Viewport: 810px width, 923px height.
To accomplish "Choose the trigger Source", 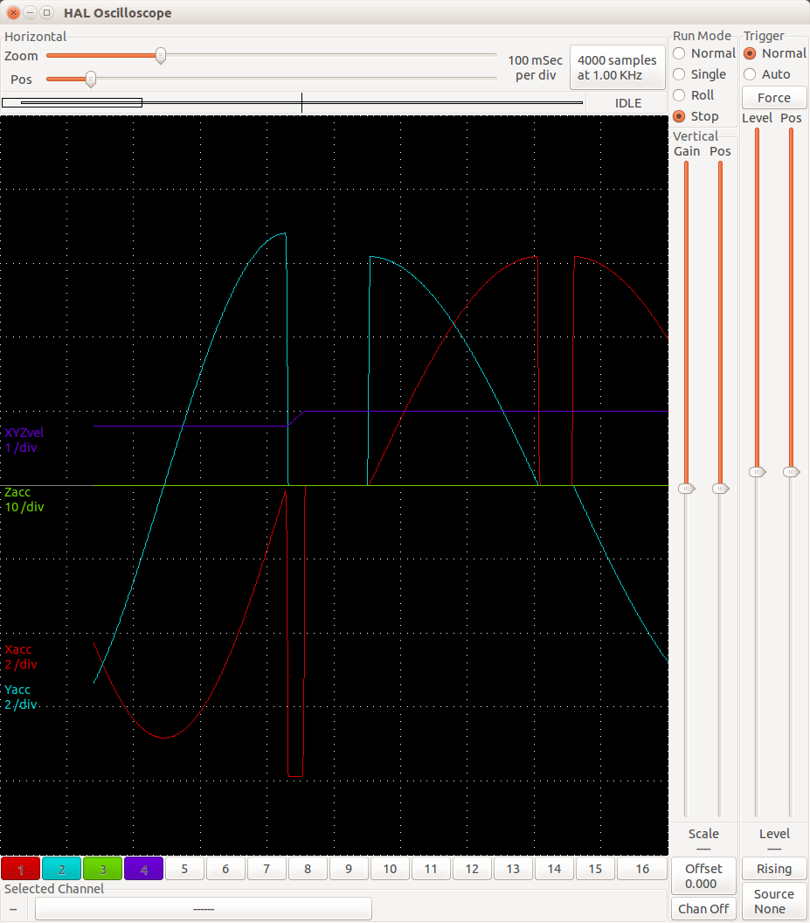I will (774, 901).
